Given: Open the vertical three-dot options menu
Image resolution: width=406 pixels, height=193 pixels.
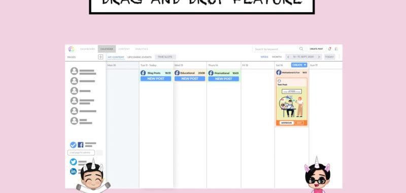Looking at the screenshot, I should click(339, 57).
